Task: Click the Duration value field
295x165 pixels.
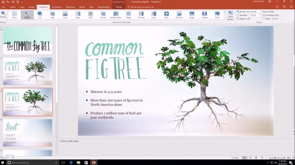Action: coord(254,15)
